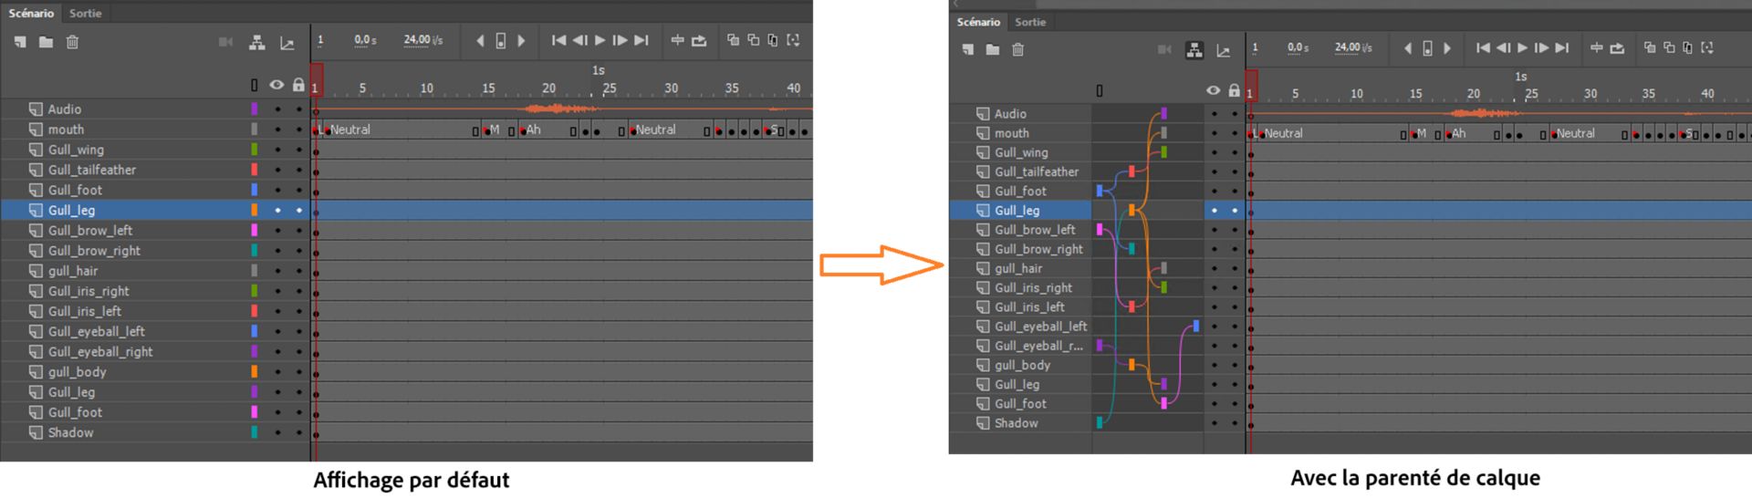The height and width of the screenshot is (498, 1752).
Task: Toggle all layers visibility eye in default view
Action: (x=276, y=85)
